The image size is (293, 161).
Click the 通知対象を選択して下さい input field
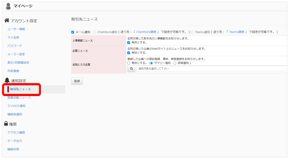212,68
